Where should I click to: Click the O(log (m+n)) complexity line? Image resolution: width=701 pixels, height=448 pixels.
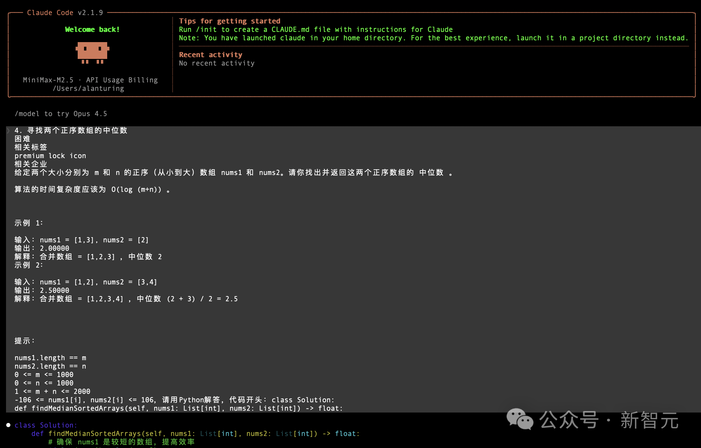tap(92, 189)
